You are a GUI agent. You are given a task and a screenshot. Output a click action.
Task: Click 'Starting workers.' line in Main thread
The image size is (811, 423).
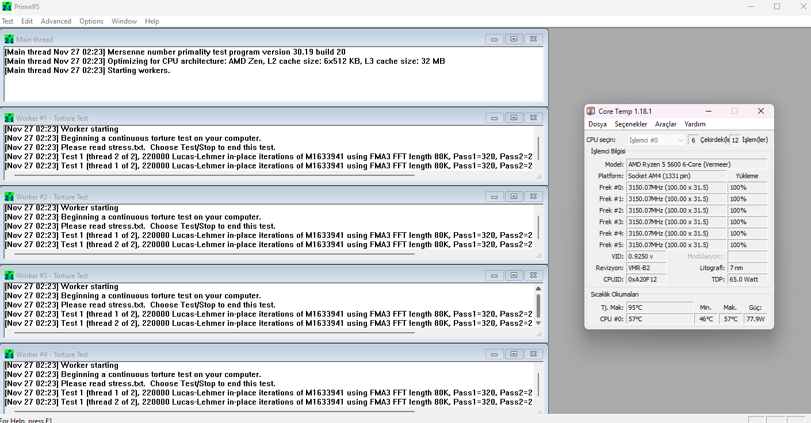pyautogui.click(x=87, y=71)
